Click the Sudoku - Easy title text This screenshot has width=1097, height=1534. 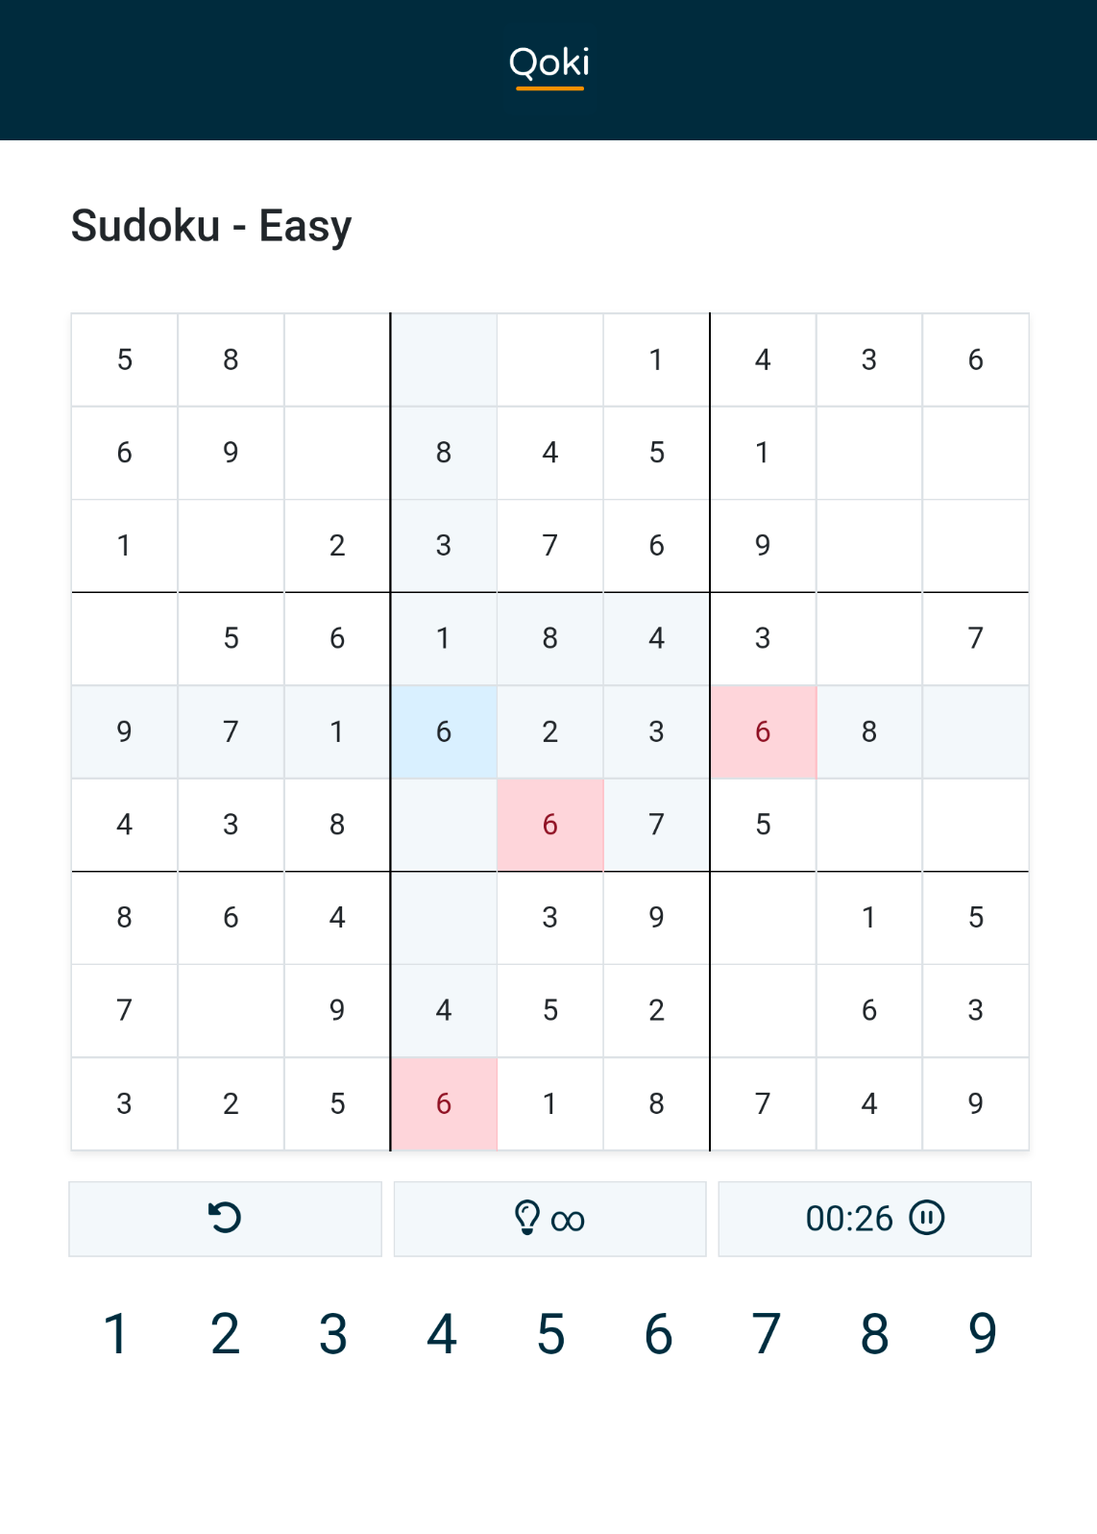[x=210, y=224]
